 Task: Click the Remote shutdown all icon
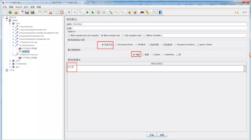tap(122, 12)
